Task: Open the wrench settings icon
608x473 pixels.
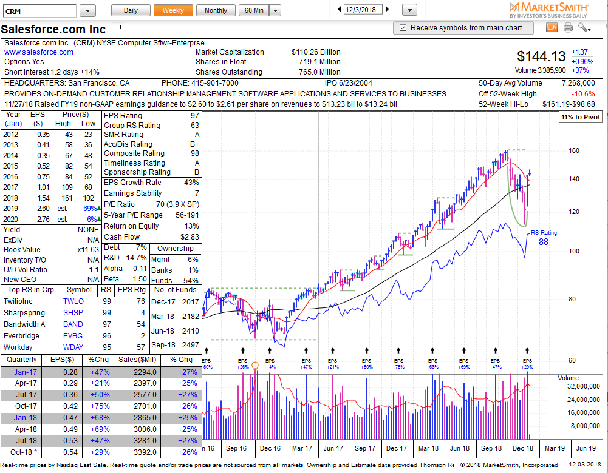Action: coord(584,27)
